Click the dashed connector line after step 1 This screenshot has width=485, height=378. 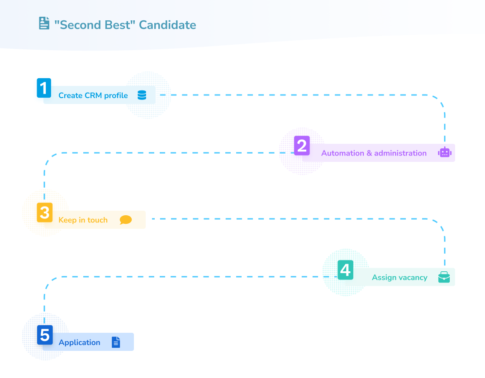(x=294, y=95)
